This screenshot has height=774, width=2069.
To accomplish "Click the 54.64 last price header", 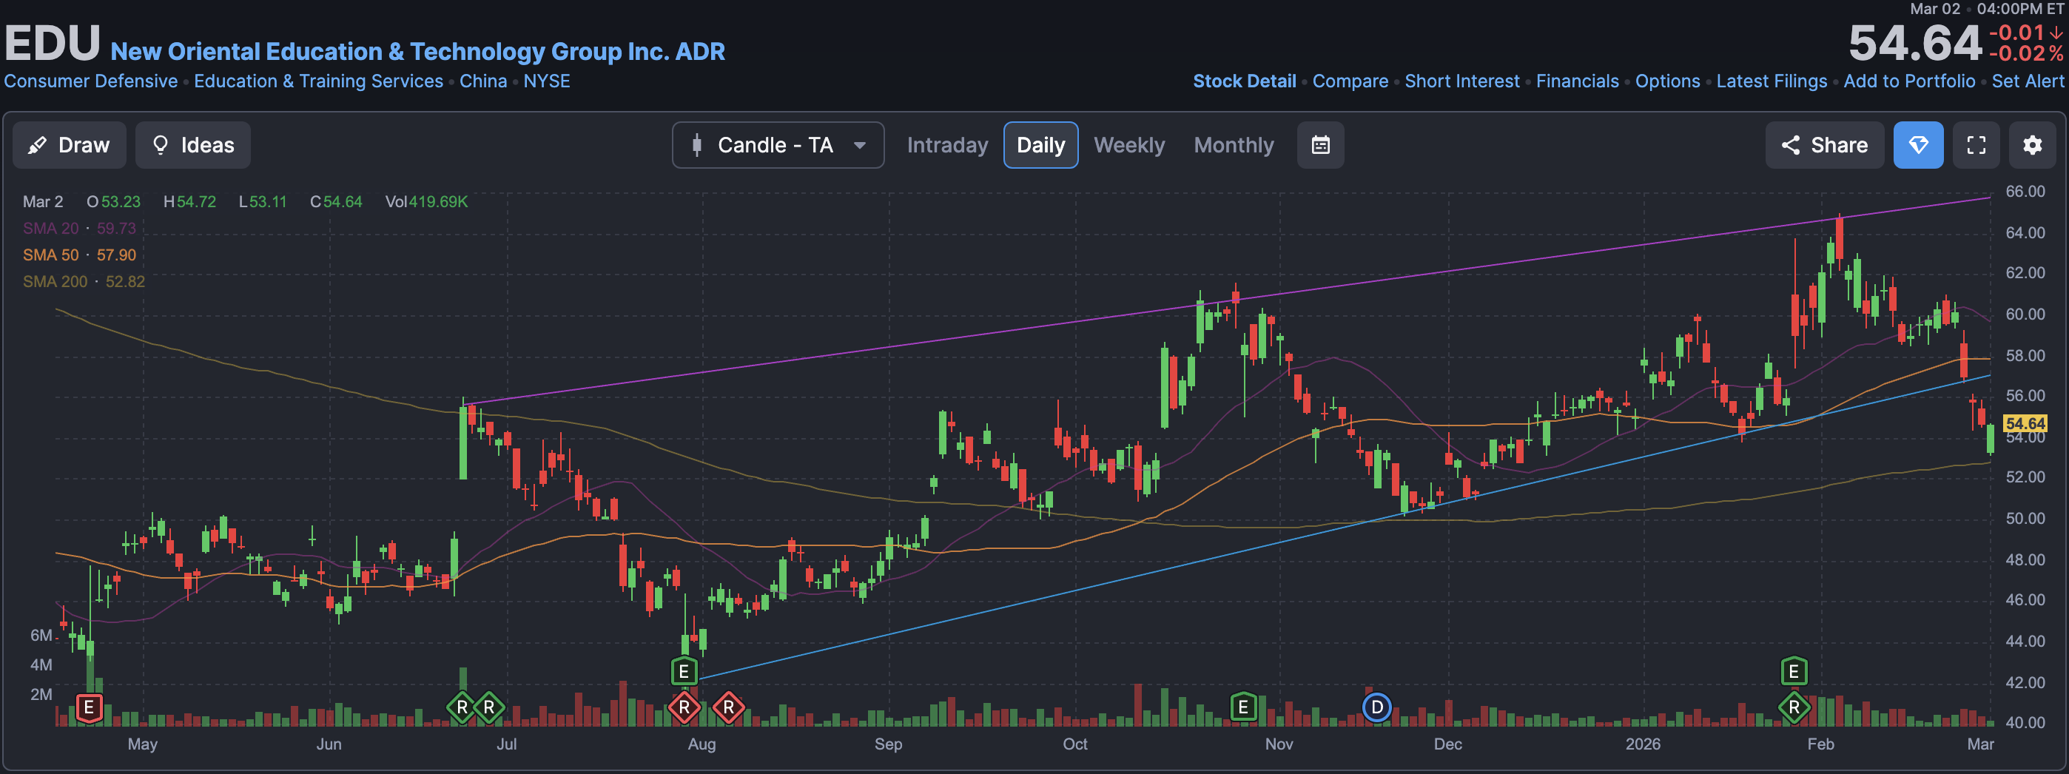I will click(1915, 44).
